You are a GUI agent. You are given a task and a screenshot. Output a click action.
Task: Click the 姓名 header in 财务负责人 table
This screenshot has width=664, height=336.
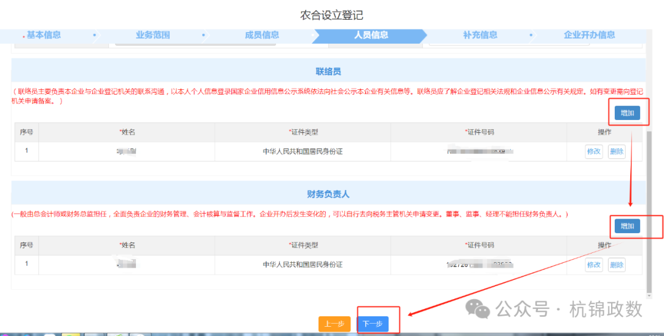click(127, 246)
